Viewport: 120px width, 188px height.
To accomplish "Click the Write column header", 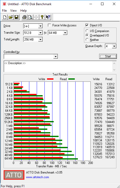I will [x=96, y=79].
